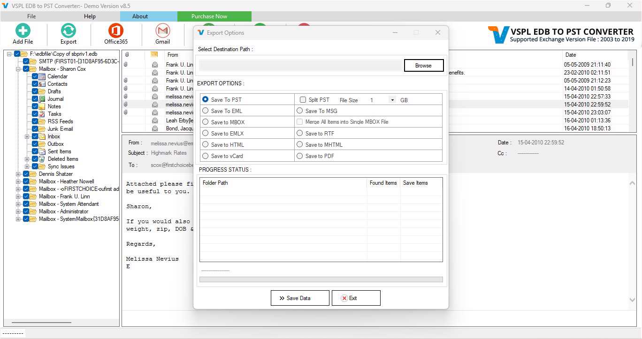Click the paperclip icon in first email row
Viewport: 642px width, 339px height.
click(125, 65)
